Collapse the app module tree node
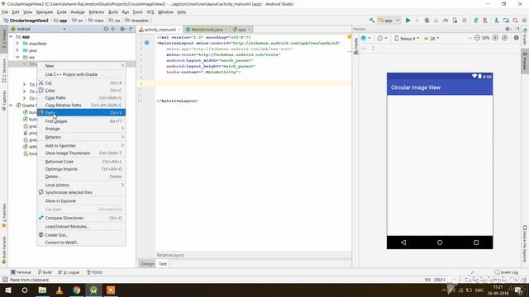529x297 pixels. coord(11,36)
